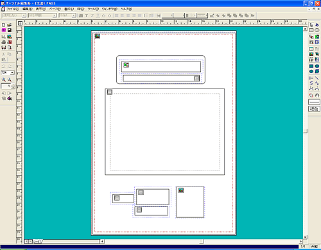Select the filled rounded rectangle shape tool

(x=317, y=66)
